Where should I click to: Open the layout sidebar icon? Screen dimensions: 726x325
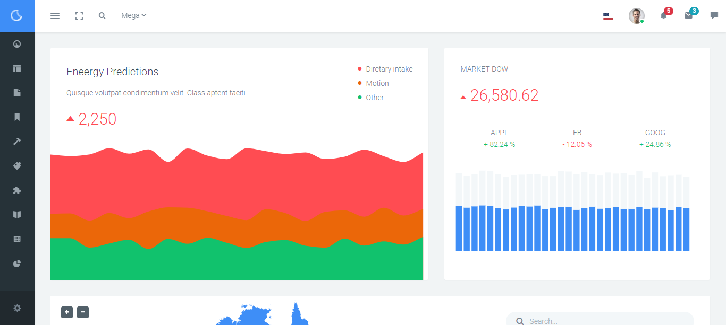point(17,68)
